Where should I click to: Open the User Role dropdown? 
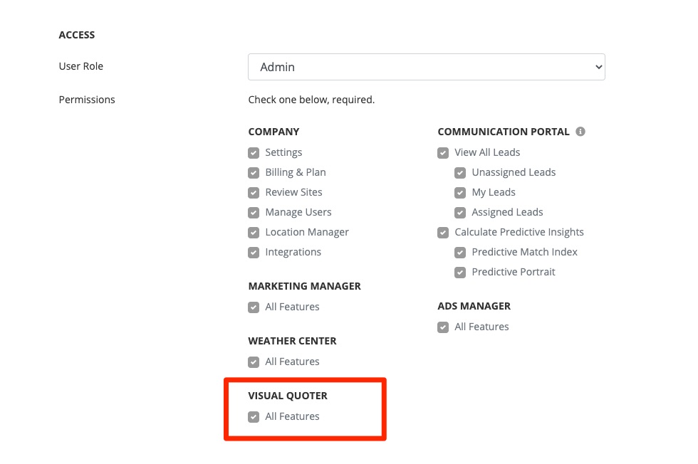(x=426, y=67)
